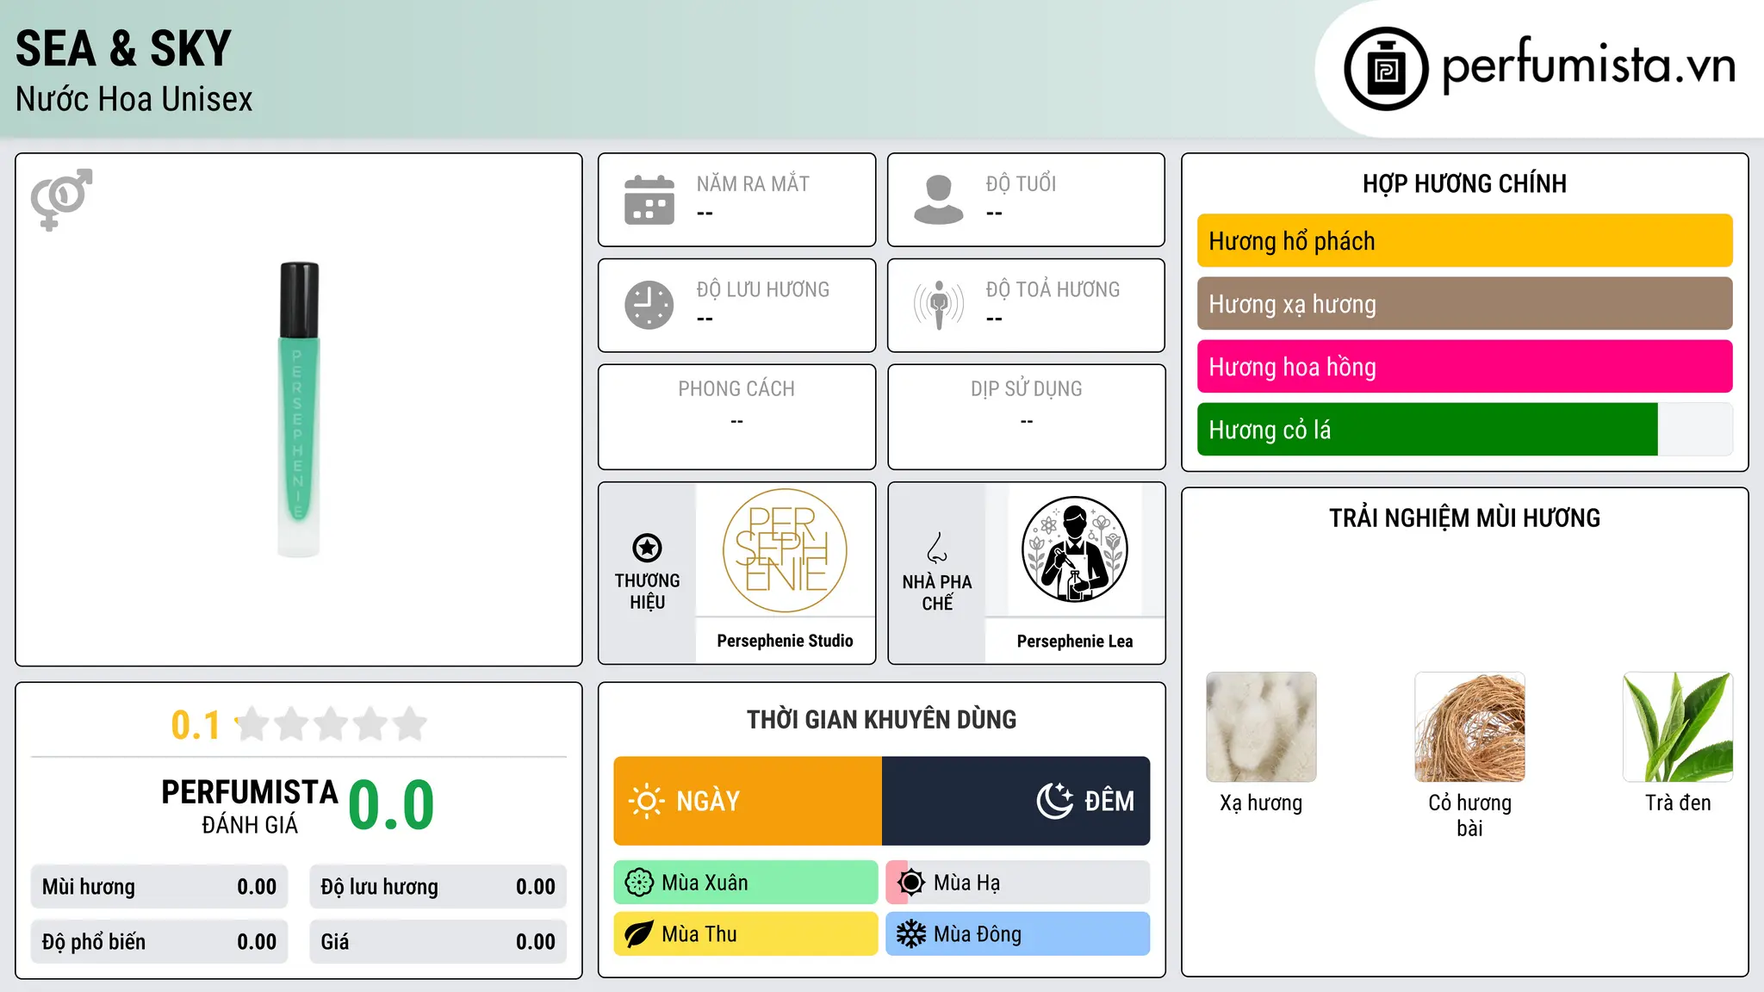Click the ĐỘ TUỔI label
This screenshot has width=1764, height=992.
pyautogui.click(x=1021, y=184)
